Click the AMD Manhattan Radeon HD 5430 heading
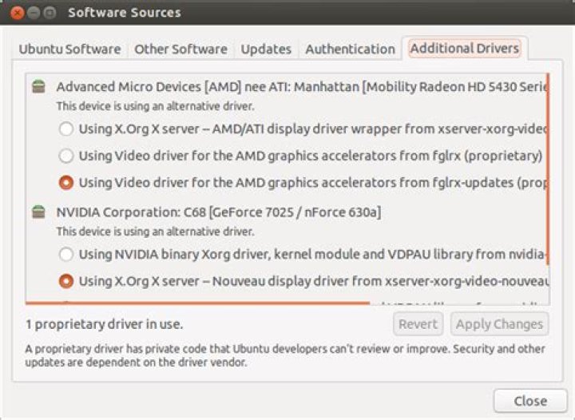575x420 pixels. point(302,87)
